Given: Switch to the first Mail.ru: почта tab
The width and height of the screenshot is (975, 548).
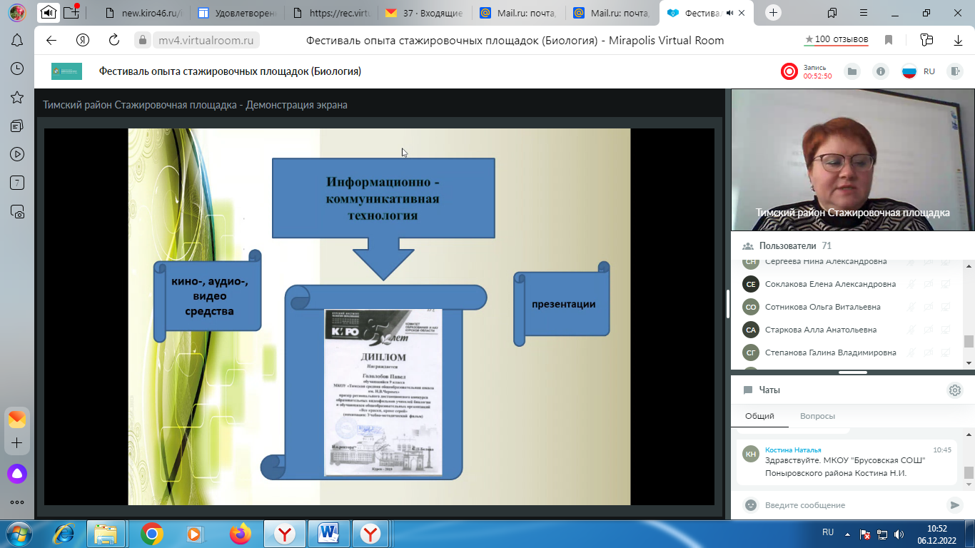Looking at the screenshot, I should pyautogui.click(x=519, y=13).
